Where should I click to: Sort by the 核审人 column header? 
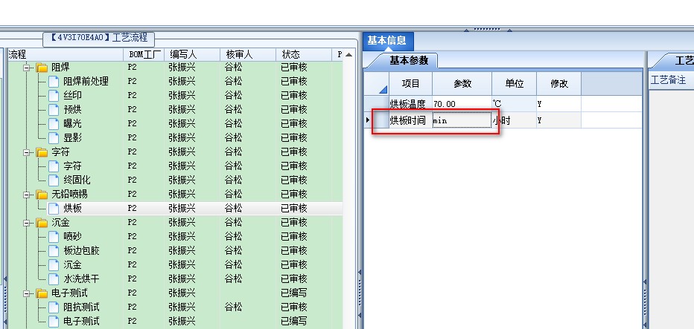click(x=248, y=54)
